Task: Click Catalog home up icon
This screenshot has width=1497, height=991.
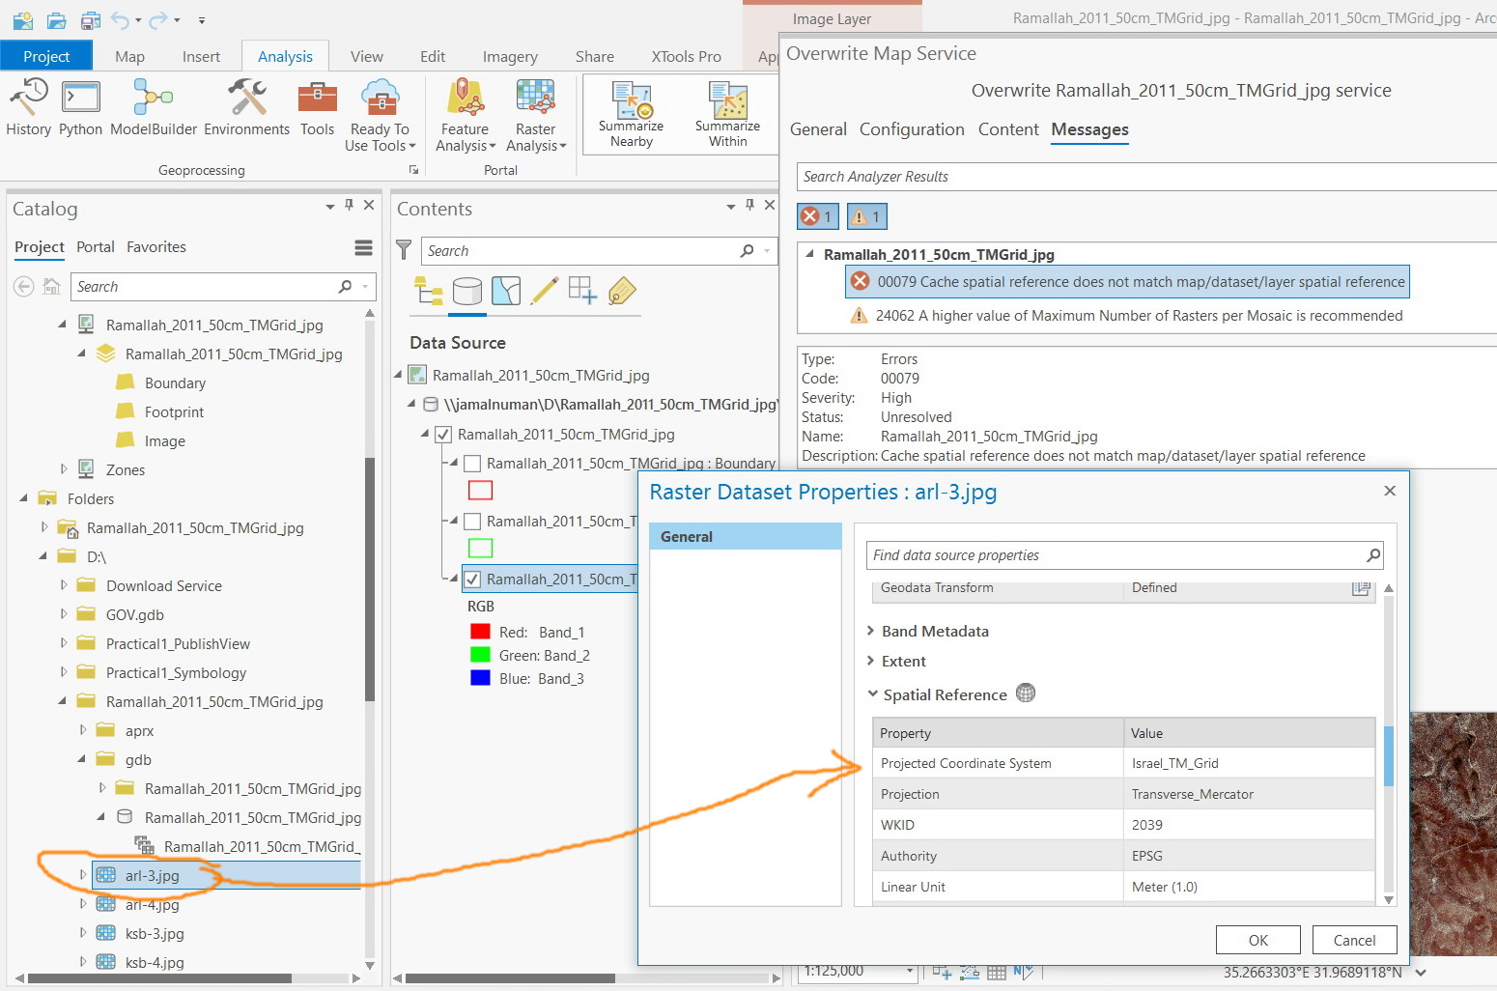Action: (52, 286)
